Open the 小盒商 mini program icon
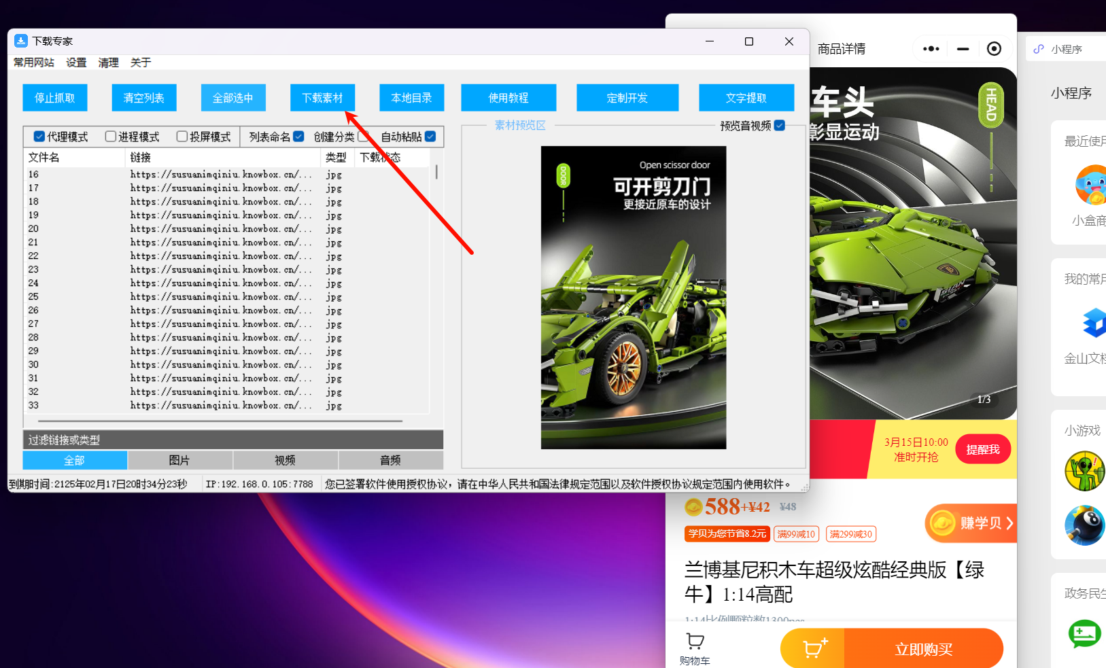This screenshot has width=1106, height=668. [1090, 185]
